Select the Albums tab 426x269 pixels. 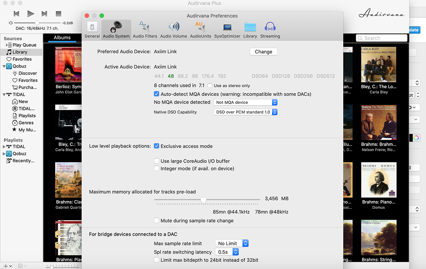(x=62, y=38)
